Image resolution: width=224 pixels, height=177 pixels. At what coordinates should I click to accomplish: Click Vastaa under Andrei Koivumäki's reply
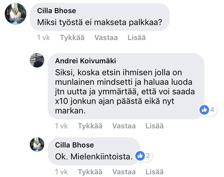tap(124, 126)
